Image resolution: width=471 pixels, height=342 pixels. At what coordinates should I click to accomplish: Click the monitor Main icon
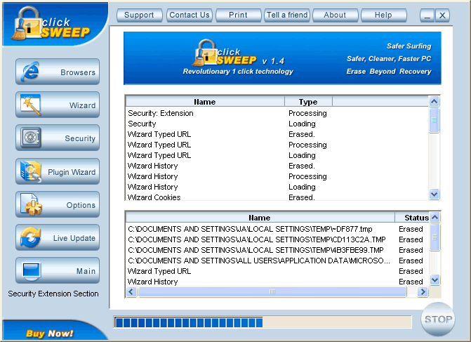point(32,270)
